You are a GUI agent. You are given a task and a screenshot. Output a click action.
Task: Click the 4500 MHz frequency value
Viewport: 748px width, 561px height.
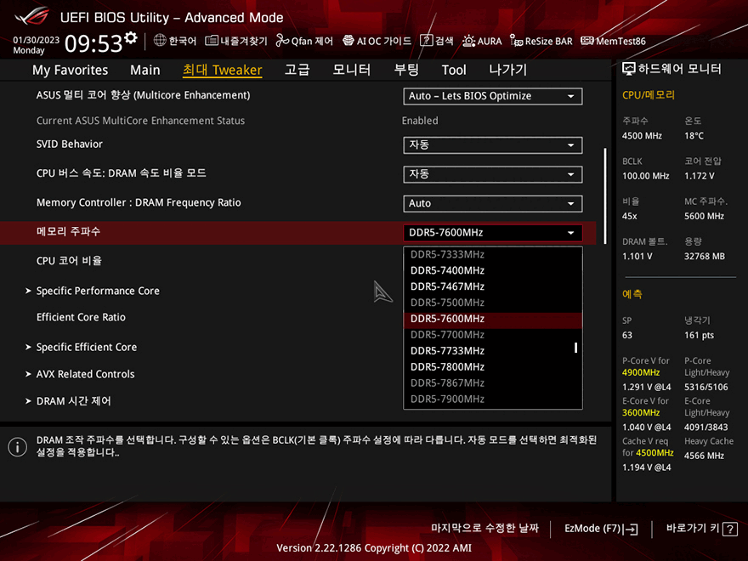pyautogui.click(x=642, y=136)
